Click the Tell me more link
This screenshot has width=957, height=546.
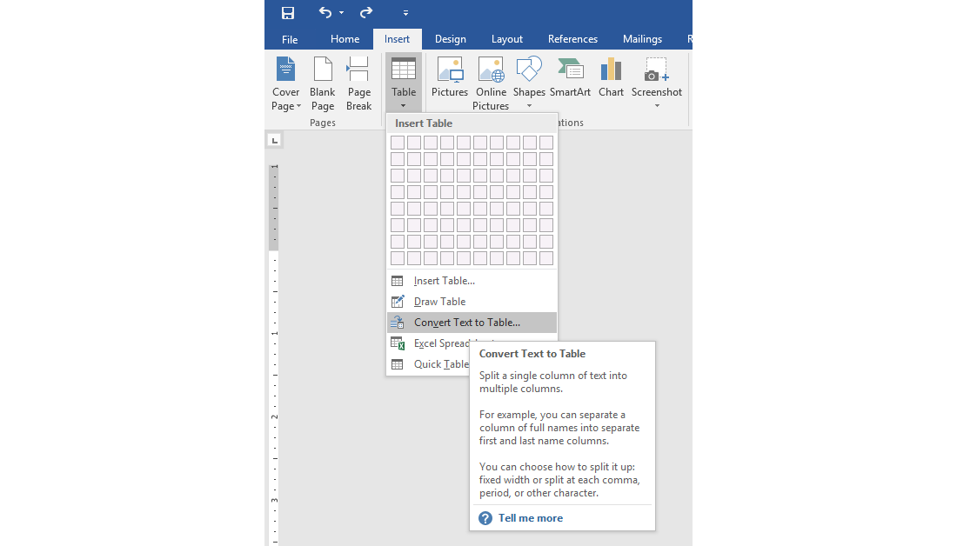click(531, 518)
